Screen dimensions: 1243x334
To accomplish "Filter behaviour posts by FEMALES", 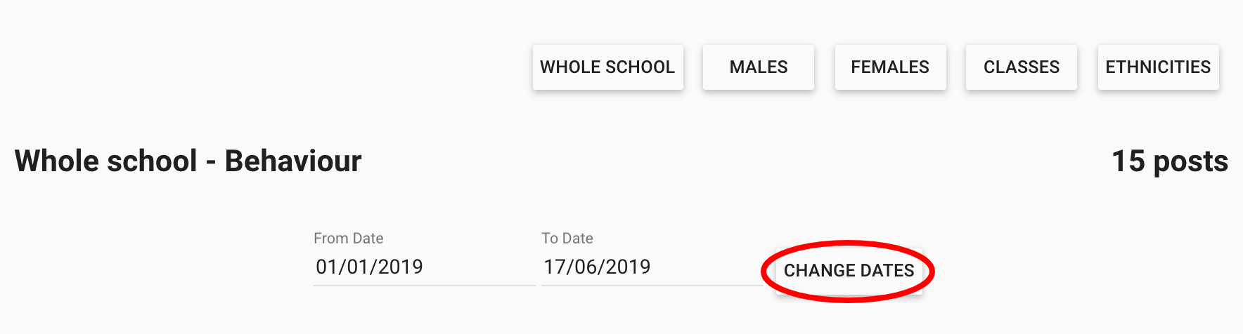I will (x=889, y=67).
